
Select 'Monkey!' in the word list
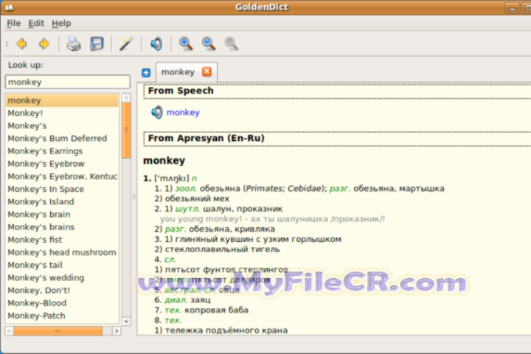(x=62, y=113)
